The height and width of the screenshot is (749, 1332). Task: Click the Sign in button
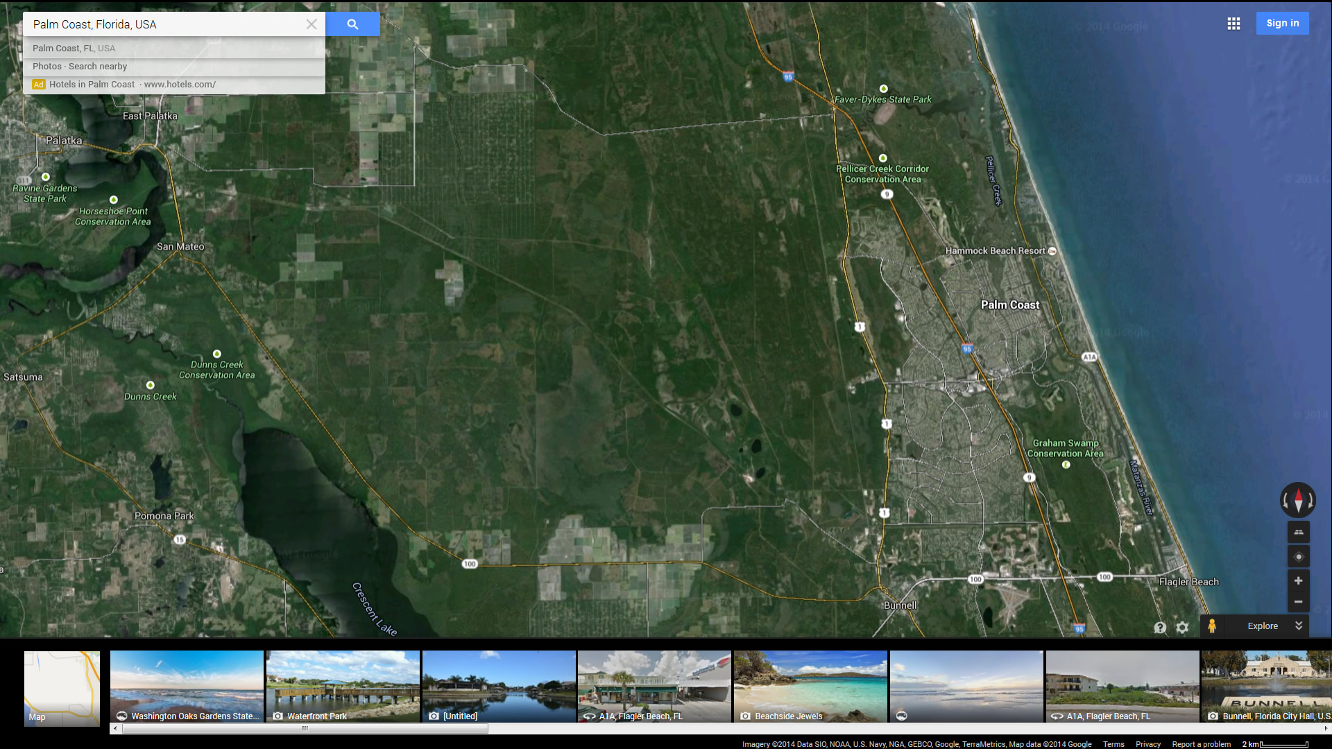point(1282,23)
